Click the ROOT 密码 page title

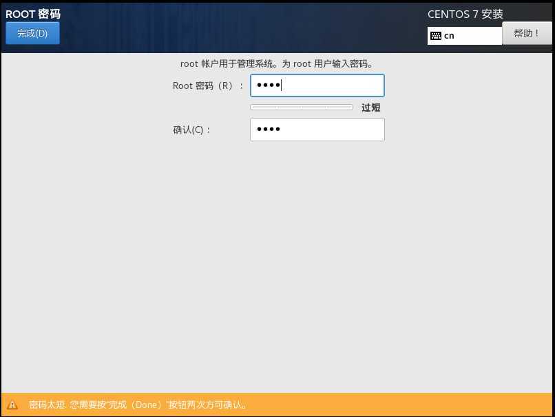pos(33,14)
